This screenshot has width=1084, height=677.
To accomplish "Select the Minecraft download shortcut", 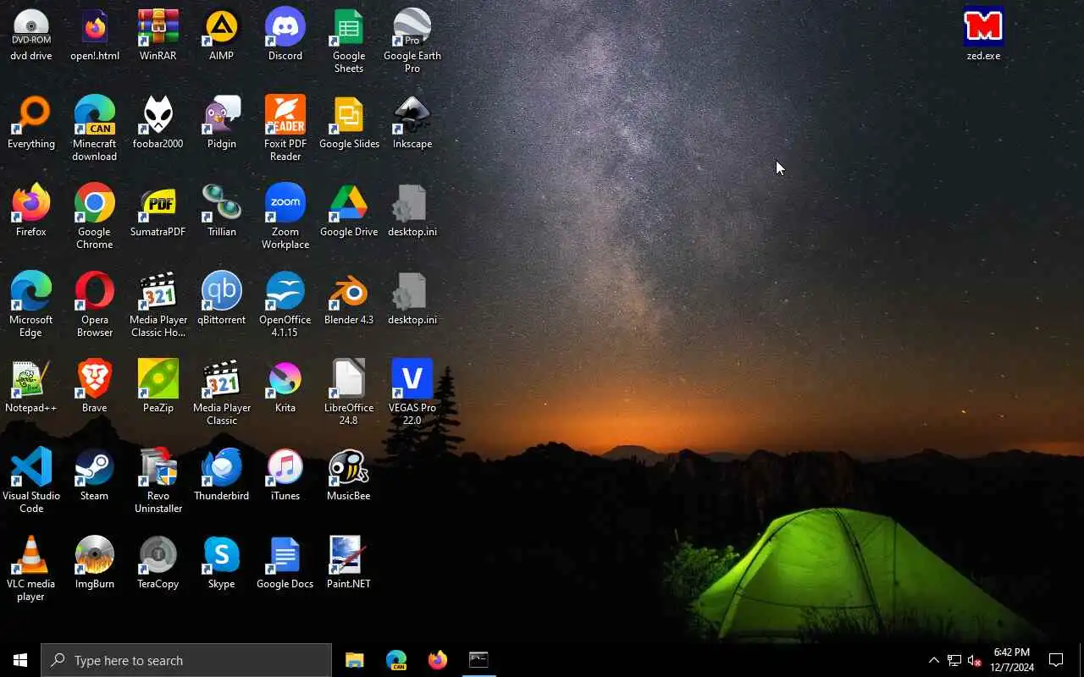I will coord(95,129).
